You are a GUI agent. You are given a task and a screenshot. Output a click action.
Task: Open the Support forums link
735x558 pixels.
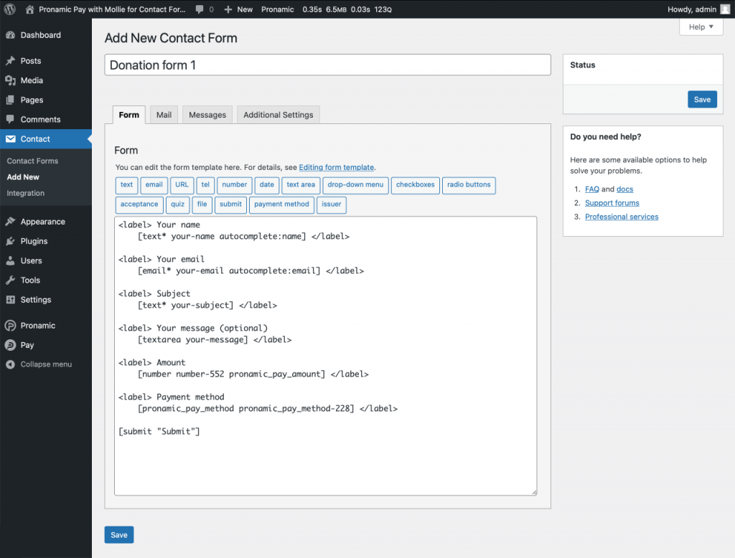coord(612,203)
